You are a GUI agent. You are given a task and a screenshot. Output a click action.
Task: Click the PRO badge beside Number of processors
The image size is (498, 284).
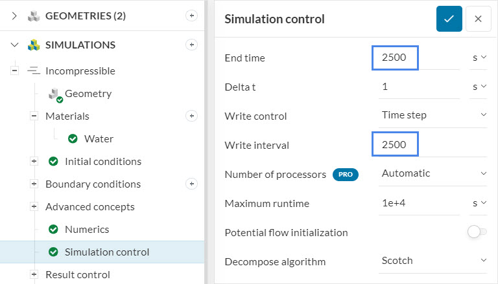pos(345,173)
